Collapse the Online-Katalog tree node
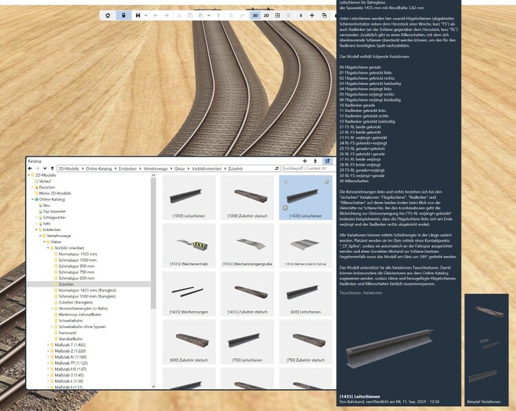516x411 pixels. [x=31, y=199]
